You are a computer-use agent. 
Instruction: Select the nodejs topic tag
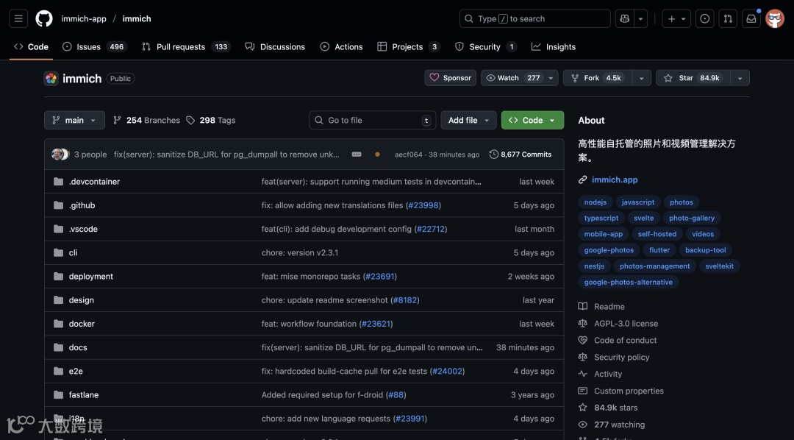[x=595, y=202]
